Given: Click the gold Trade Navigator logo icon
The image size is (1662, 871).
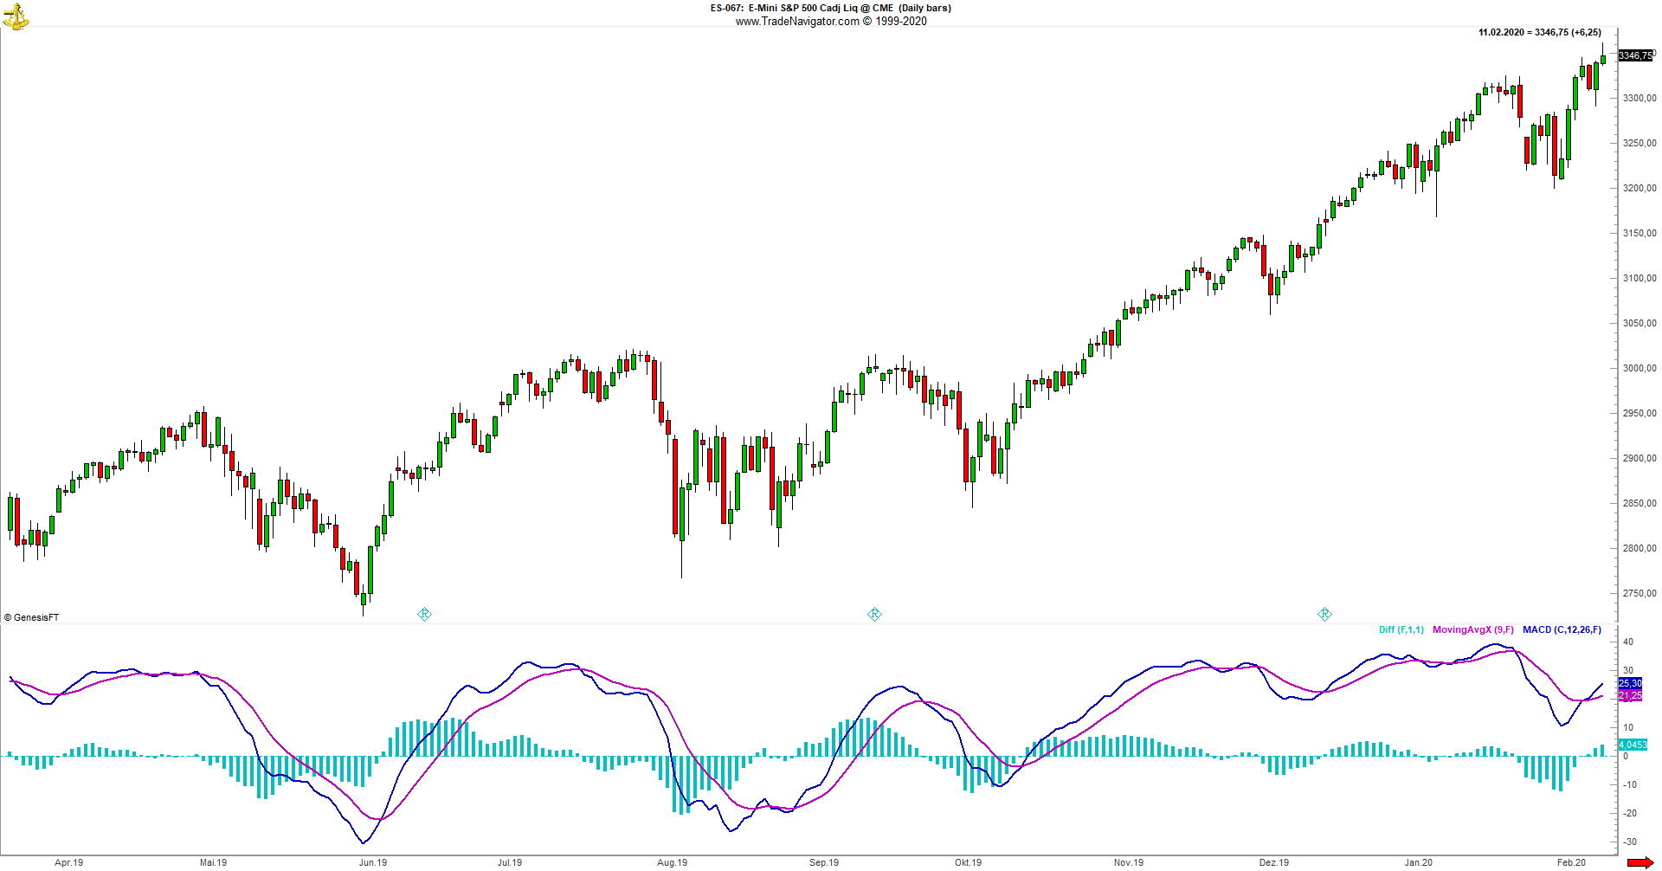Looking at the screenshot, I should click(x=16, y=16).
